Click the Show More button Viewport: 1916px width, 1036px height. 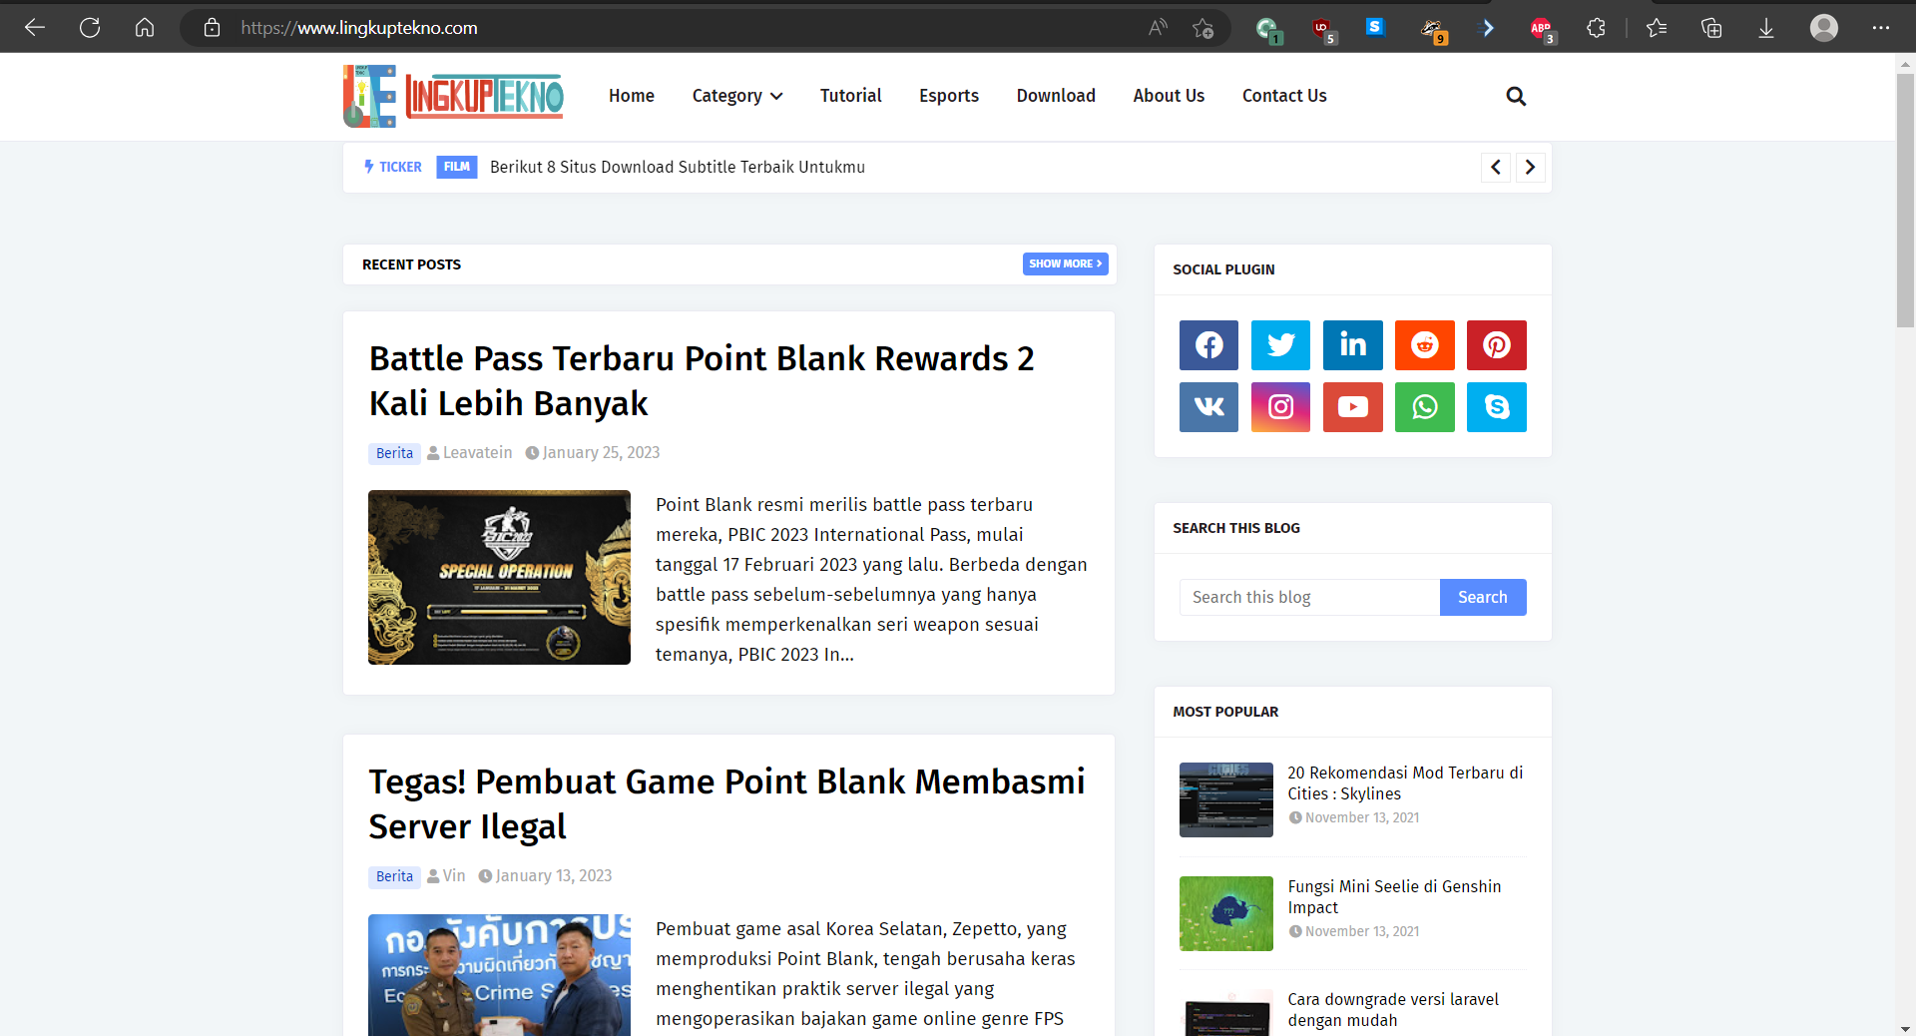pyautogui.click(x=1065, y=263)
